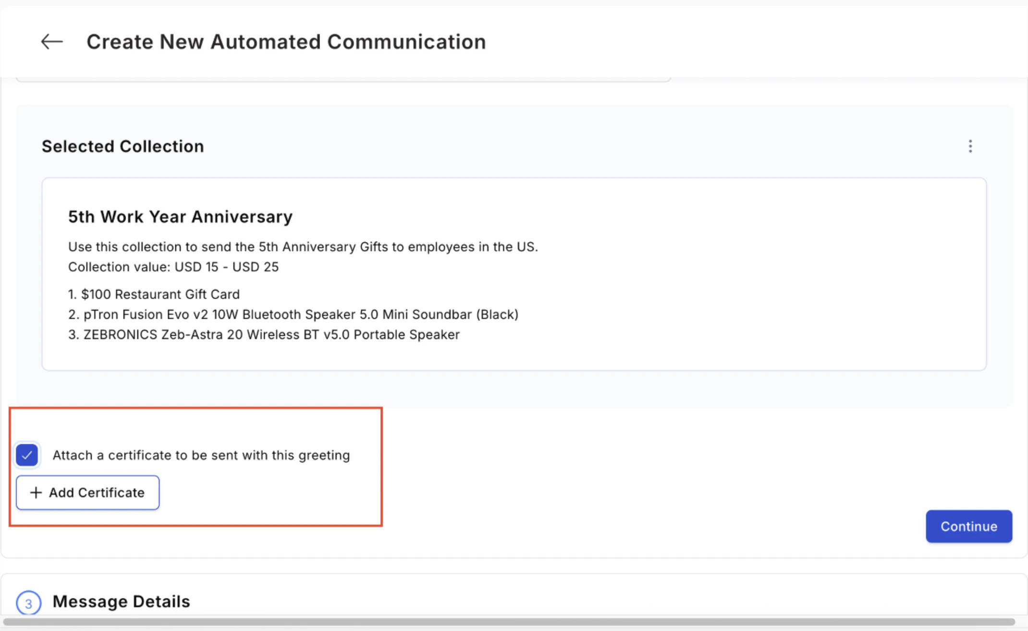Screen dimensions: 1028x631
Task: Click the horizontal scrollbar at the bottom
Action: point(509,621)
